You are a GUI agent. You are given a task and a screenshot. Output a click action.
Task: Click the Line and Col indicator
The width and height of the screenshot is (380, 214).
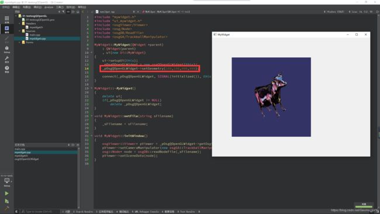click(361, 12)
